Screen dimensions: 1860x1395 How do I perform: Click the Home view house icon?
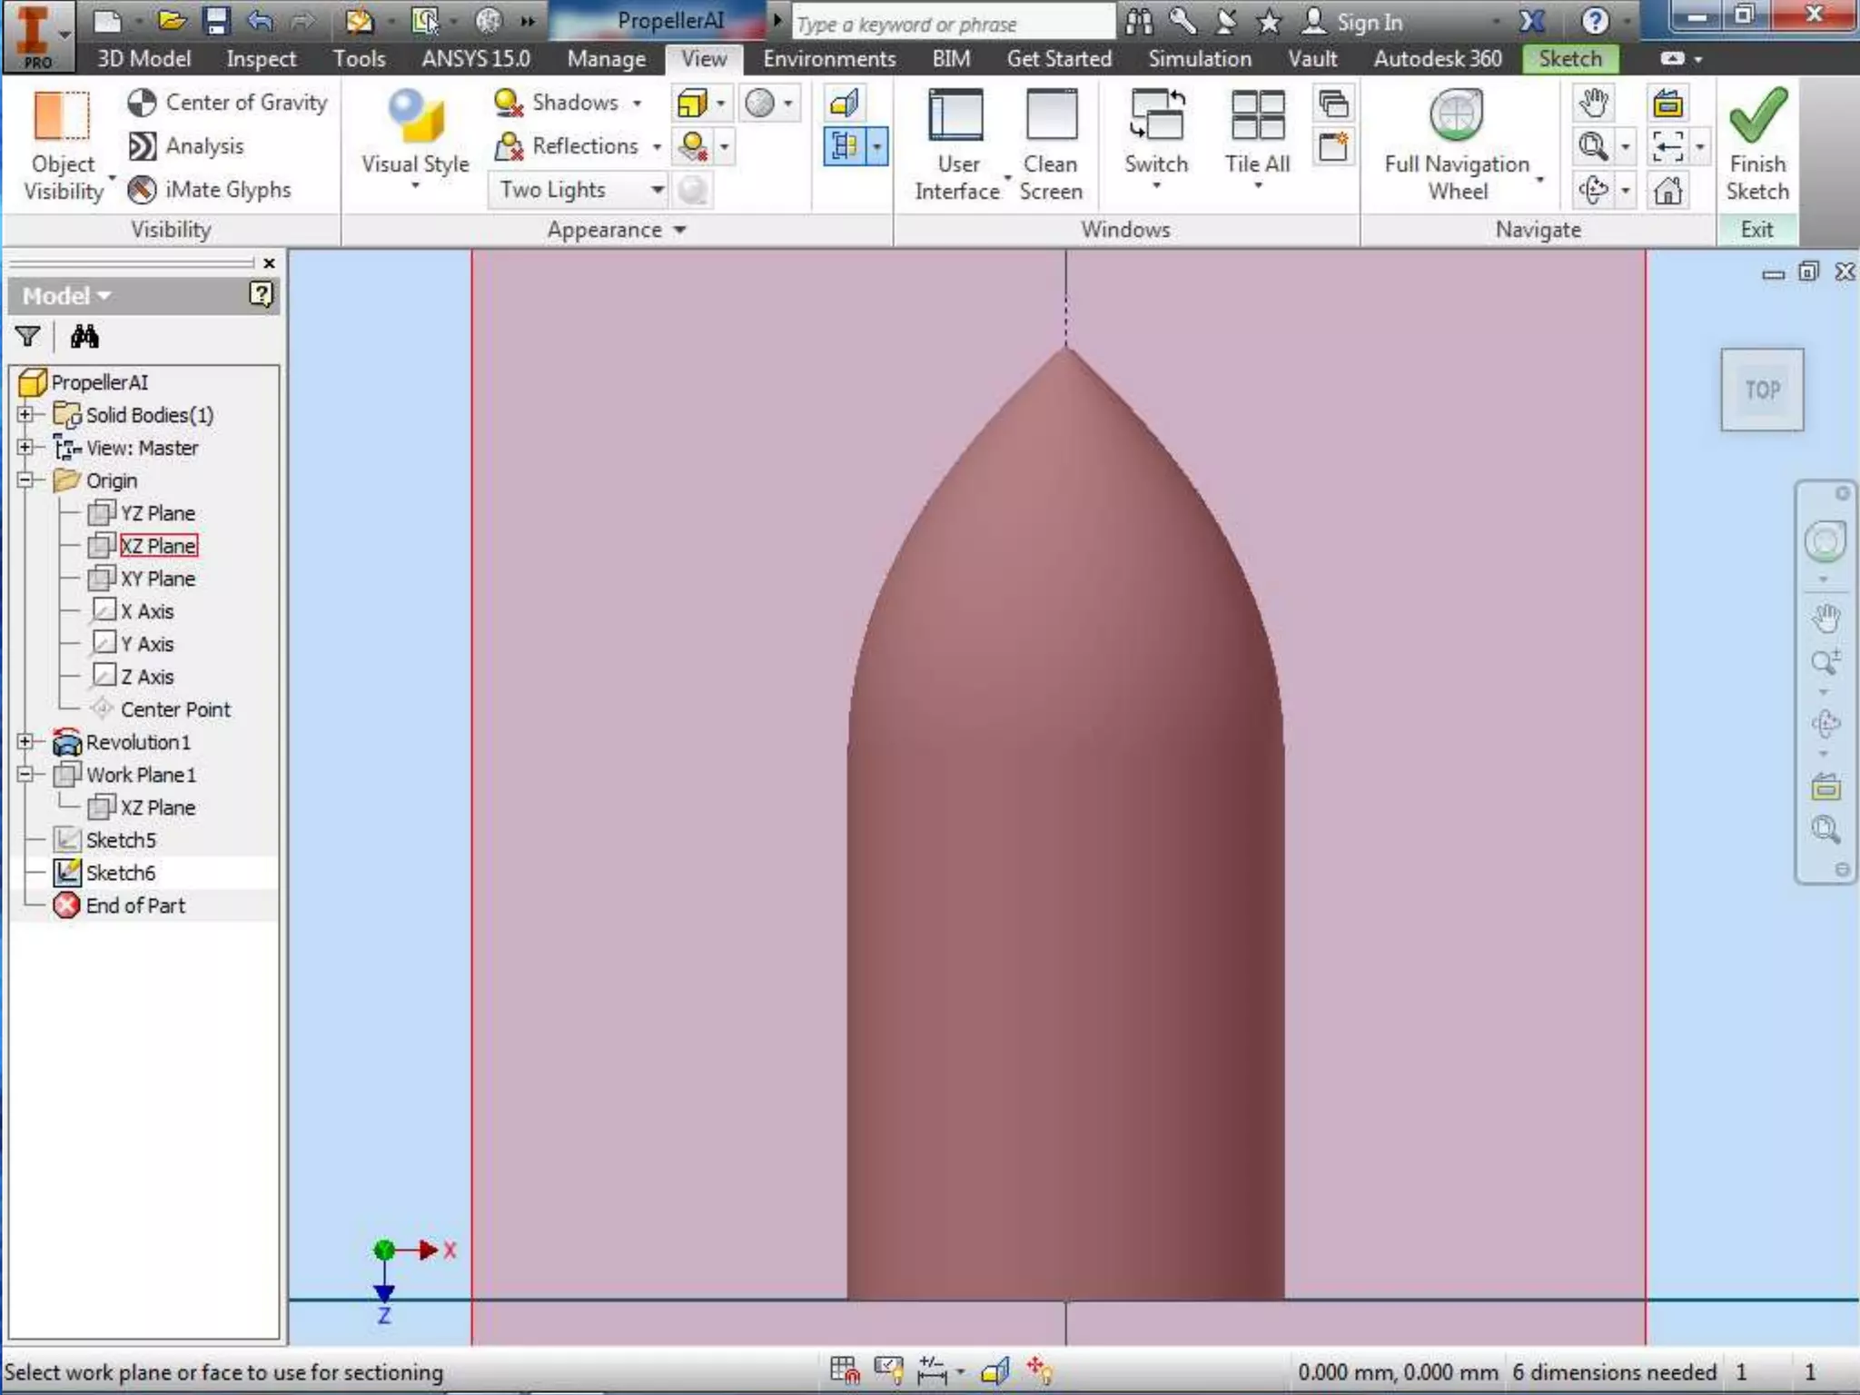click(1667, 191)
